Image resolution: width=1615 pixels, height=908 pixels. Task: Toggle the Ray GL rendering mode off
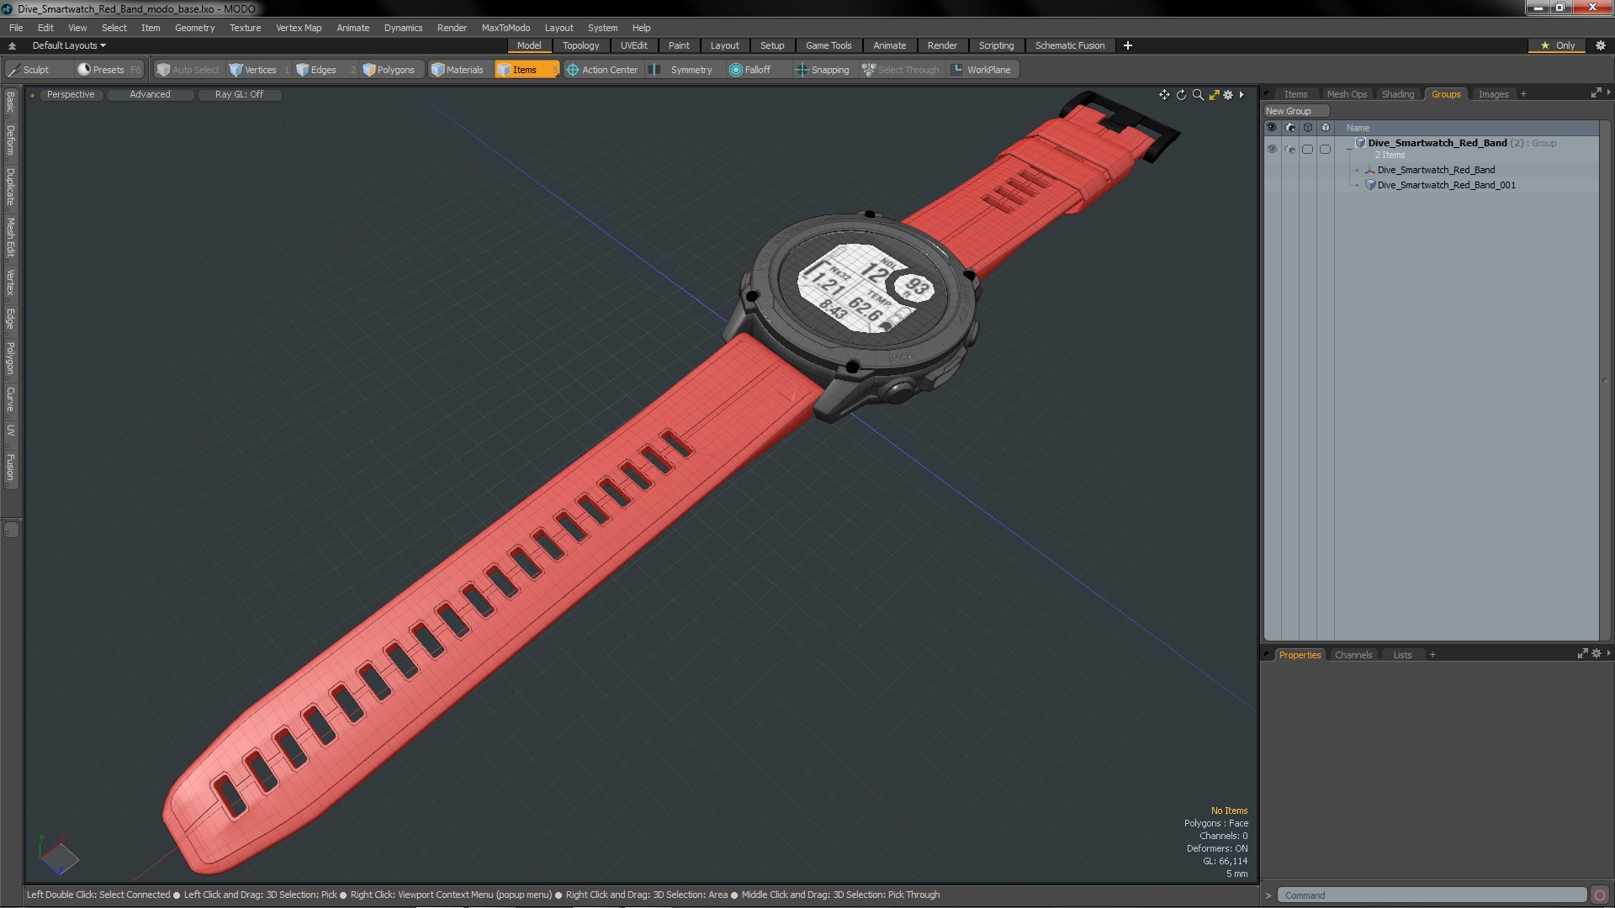pos(239,94)
